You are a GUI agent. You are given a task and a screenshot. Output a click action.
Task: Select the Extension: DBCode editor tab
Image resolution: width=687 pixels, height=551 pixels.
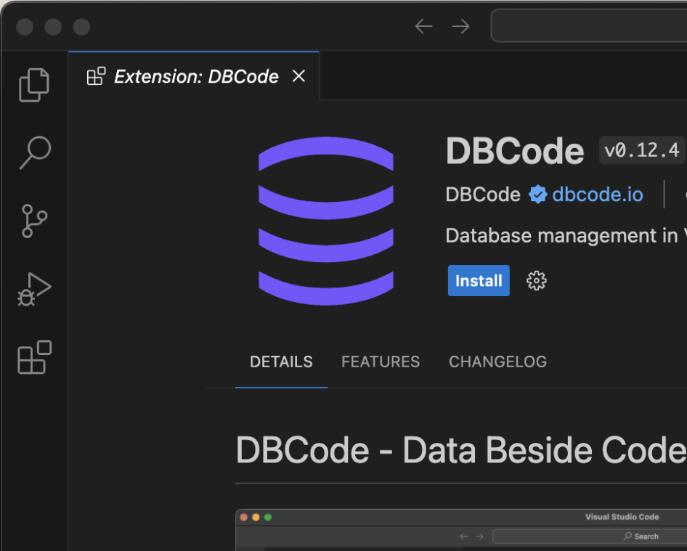[196, 77]
